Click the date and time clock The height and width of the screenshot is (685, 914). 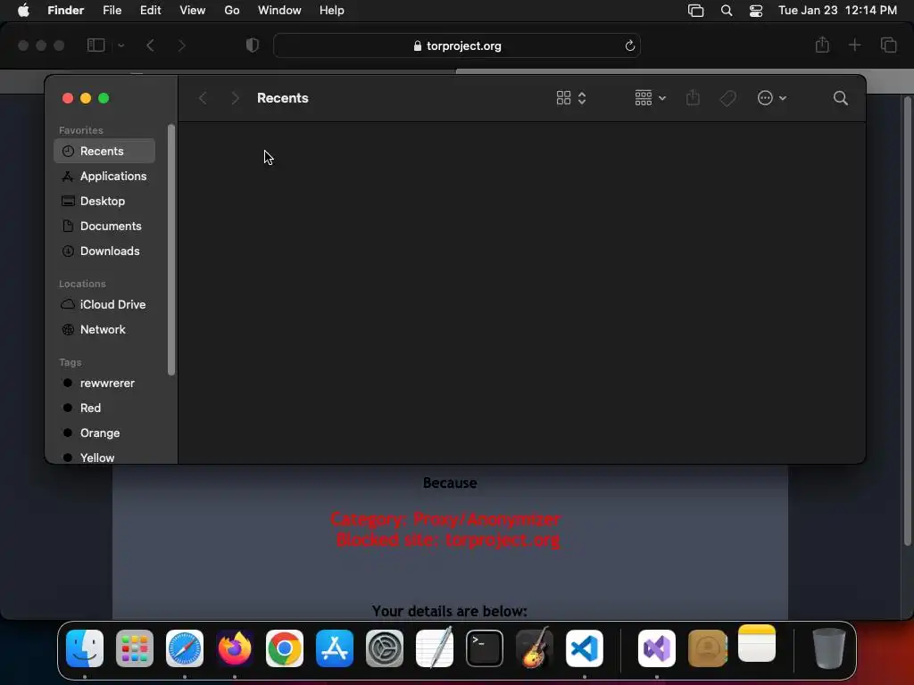point(837,11)
